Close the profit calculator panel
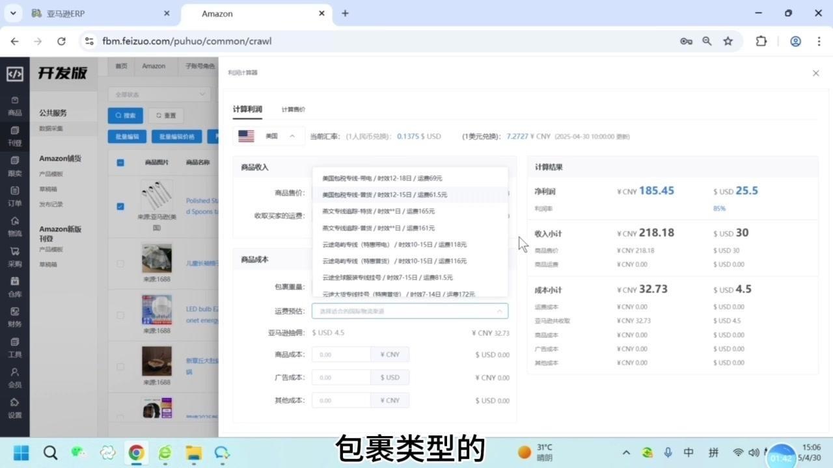This screenshot has height=468, width=833. [x=815, y=73]
